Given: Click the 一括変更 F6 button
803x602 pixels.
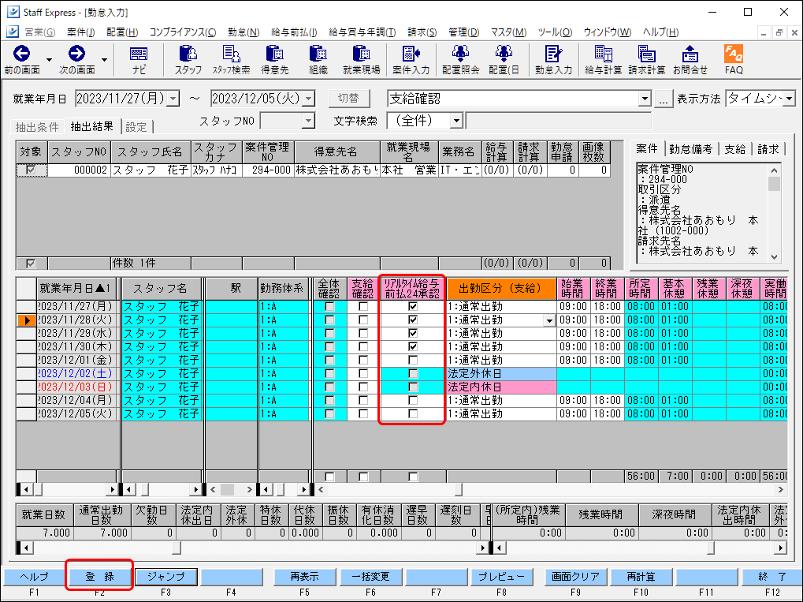Looking at the screenshot, I should [x=370, y=577].
